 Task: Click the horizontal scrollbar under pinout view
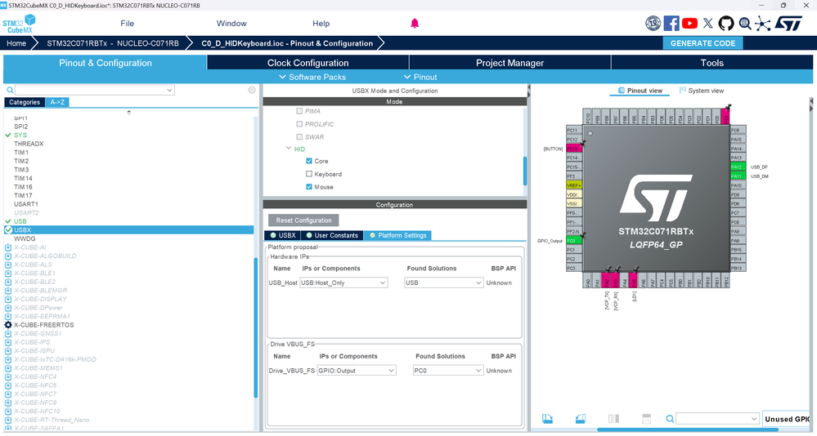pyautogui.click(x=687, y=429)
